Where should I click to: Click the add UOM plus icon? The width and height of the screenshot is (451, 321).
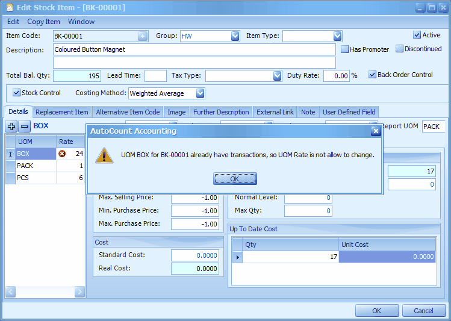point(11,126)
